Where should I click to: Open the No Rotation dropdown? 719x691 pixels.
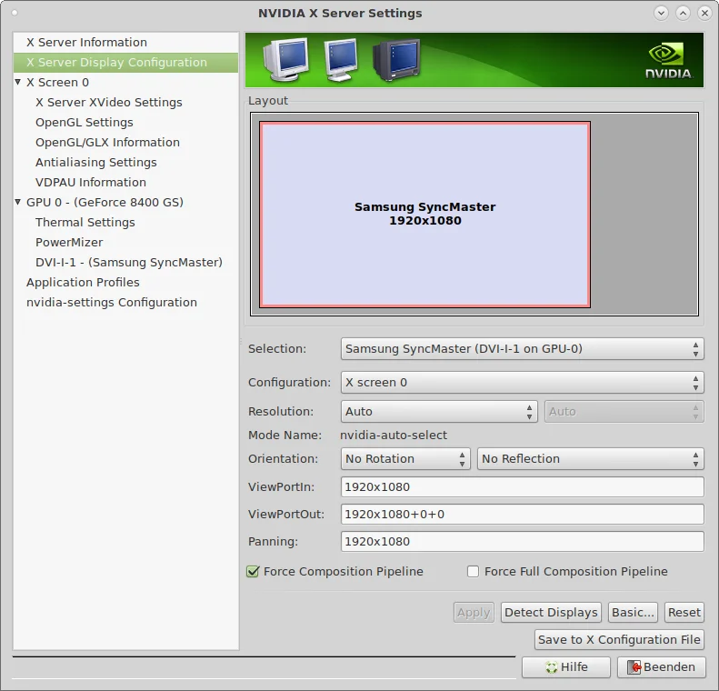[x=405, y=458]
